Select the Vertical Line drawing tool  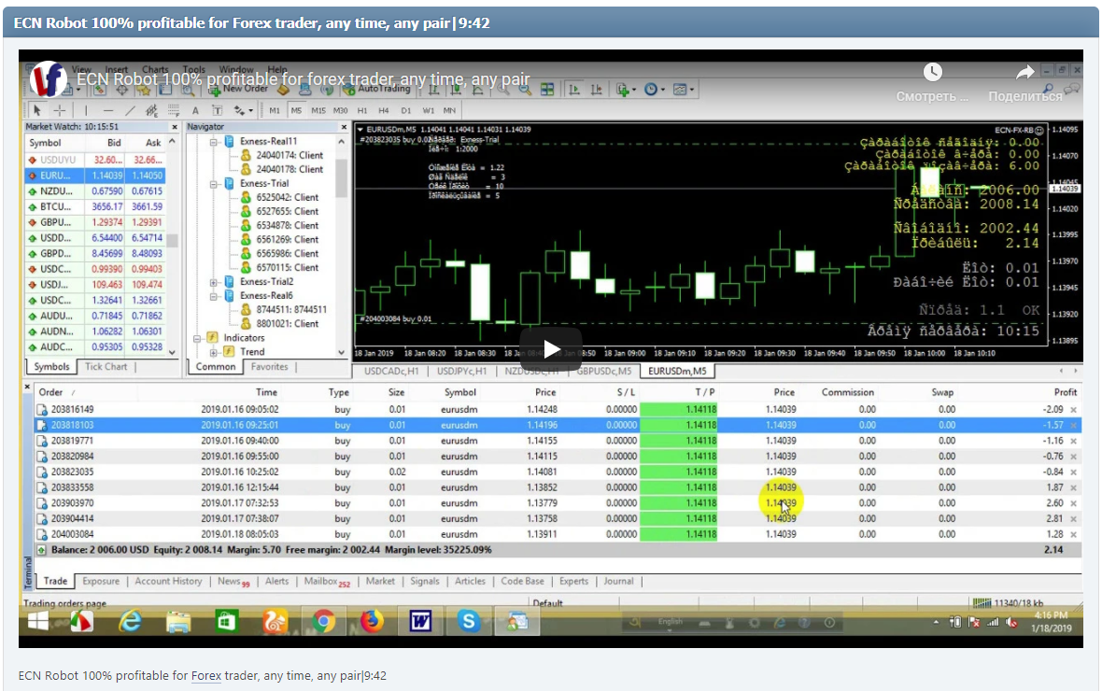point(86,110)
